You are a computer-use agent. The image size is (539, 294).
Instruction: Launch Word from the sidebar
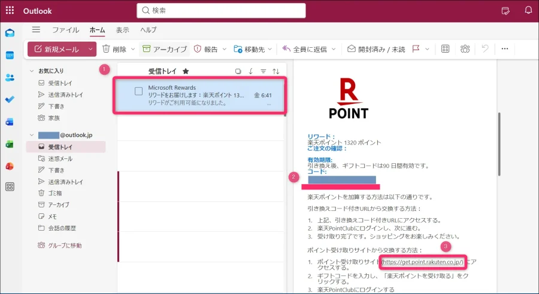click(x=10, y=122)
